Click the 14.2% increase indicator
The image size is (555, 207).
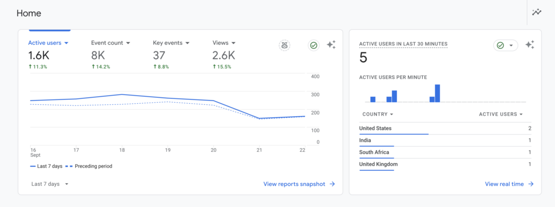tap(100, 67)
